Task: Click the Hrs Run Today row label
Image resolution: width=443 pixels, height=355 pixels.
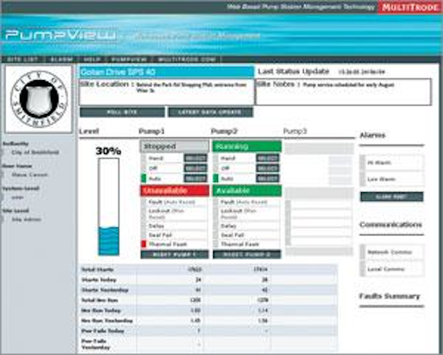Action: (101, 310)
